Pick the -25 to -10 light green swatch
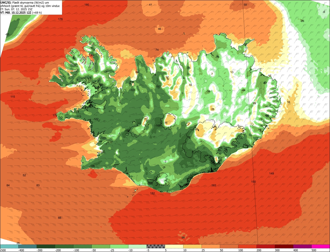Screen dimensions: 330x252 [119, 246]
